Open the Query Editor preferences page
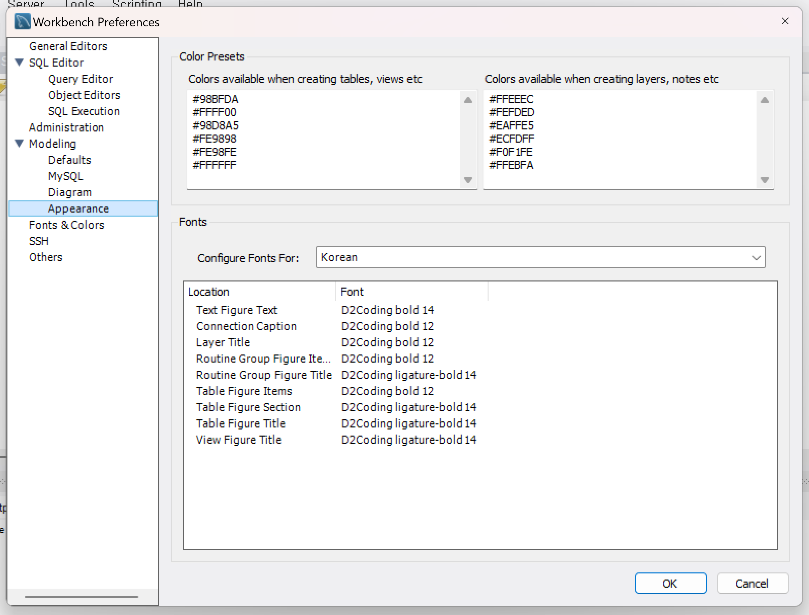The height and width of the screenshot is (615, 809). click(x=80, y=79)
